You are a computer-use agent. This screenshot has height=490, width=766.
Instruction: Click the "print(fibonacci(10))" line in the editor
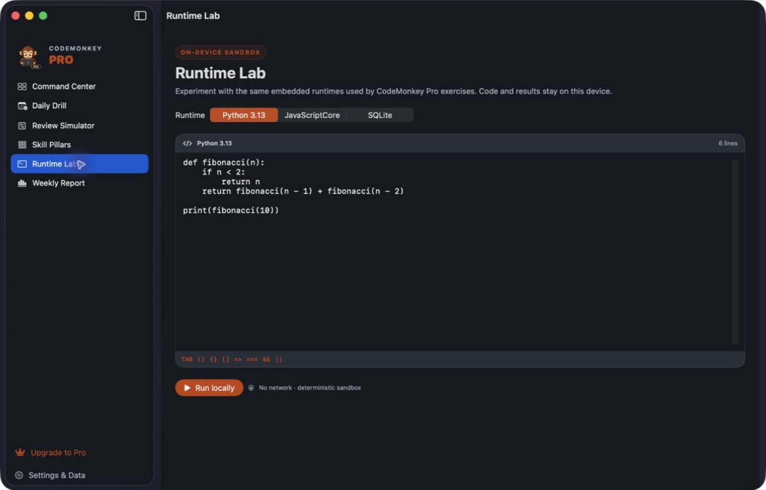point(231,210)
